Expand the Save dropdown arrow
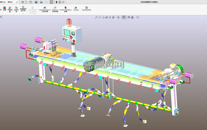Image resolution: width=207 pixels, height=130 pixels. (39, 2)
